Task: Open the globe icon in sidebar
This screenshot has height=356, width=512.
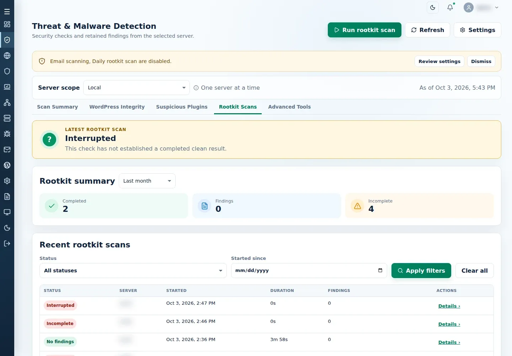Action: point(7,56)
